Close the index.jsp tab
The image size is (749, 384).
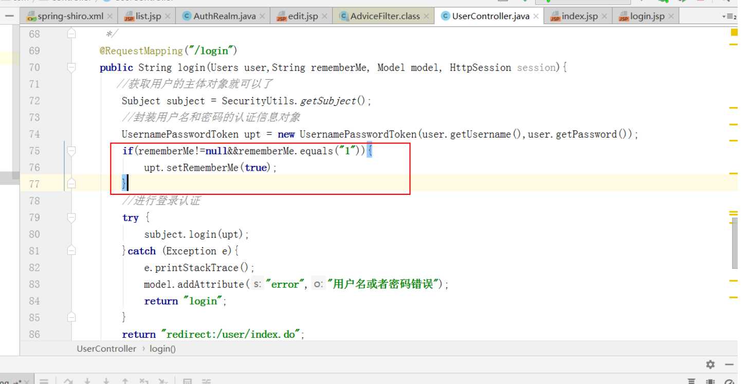click(x=605, y=16)
